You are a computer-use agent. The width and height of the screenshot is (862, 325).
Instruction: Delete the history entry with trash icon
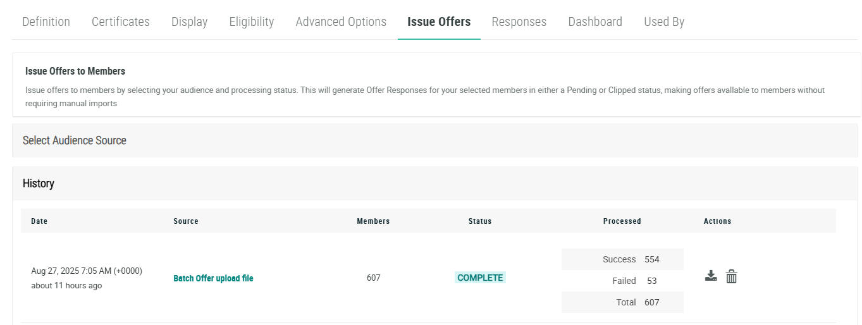coord(731,276)
